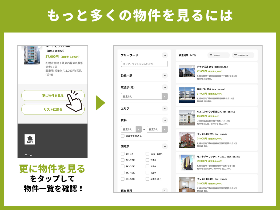This screenshot has height=210, width=280.
Task: Focus the エリア、マンション名を入力 search field
Action: [x=144, y=64]
